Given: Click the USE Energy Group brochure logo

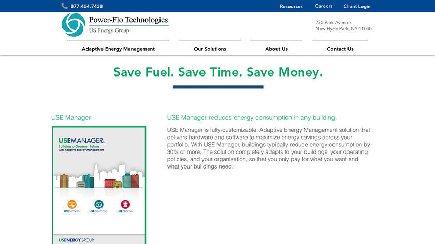Looking at the screenshot, I should pyautogui.click(x=76, y=240).
